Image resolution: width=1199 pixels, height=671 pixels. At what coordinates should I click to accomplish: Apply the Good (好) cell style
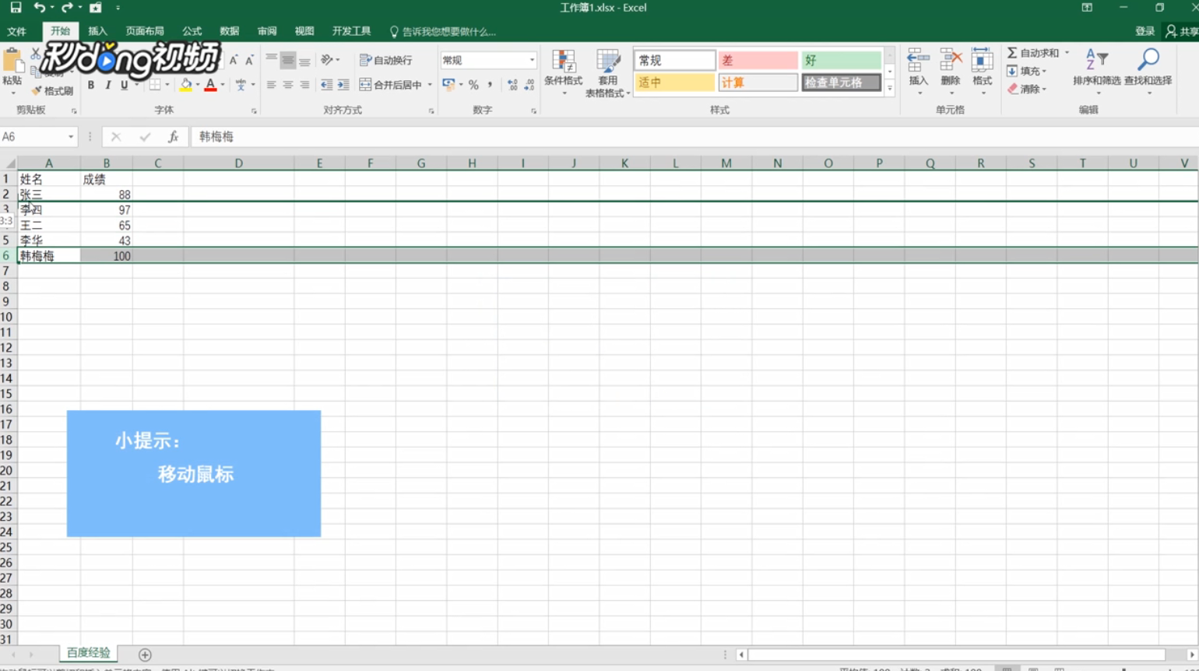tap(841, 60)
